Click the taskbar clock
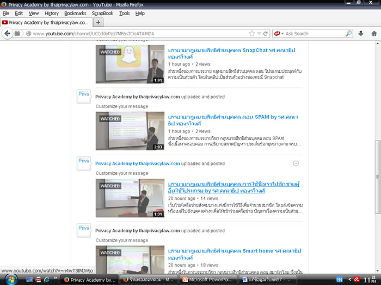The width and height of the screenshot is (381, 285). coord(370,280)
